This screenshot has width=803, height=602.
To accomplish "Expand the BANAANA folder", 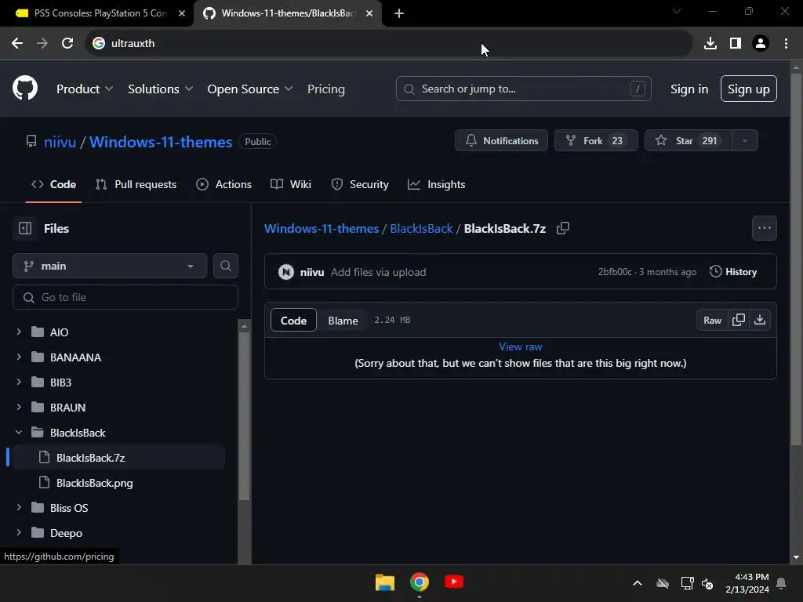I will (19, 357).
